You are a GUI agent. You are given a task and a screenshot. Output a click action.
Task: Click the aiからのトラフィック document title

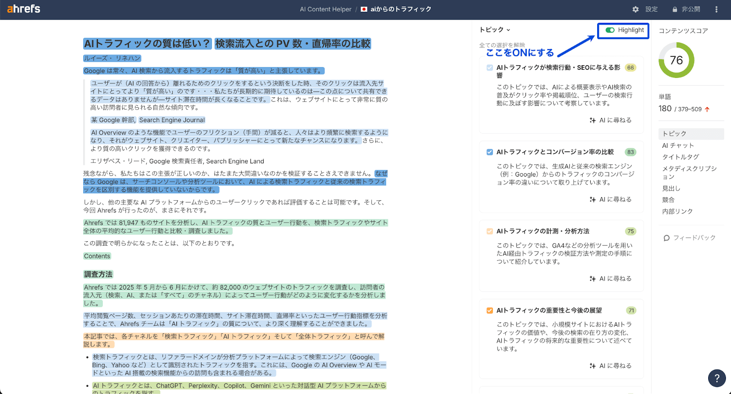point(401,9)
